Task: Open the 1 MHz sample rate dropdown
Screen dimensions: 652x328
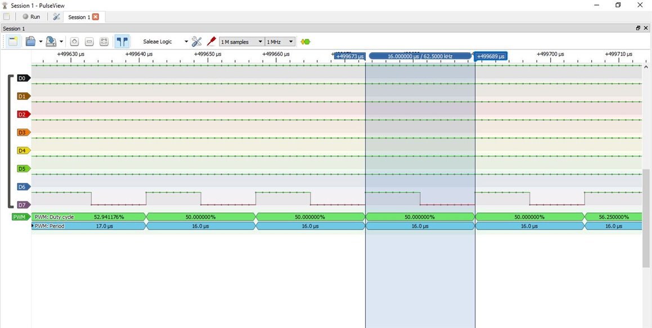Action: pyautogui.click(x=280, y=42)
